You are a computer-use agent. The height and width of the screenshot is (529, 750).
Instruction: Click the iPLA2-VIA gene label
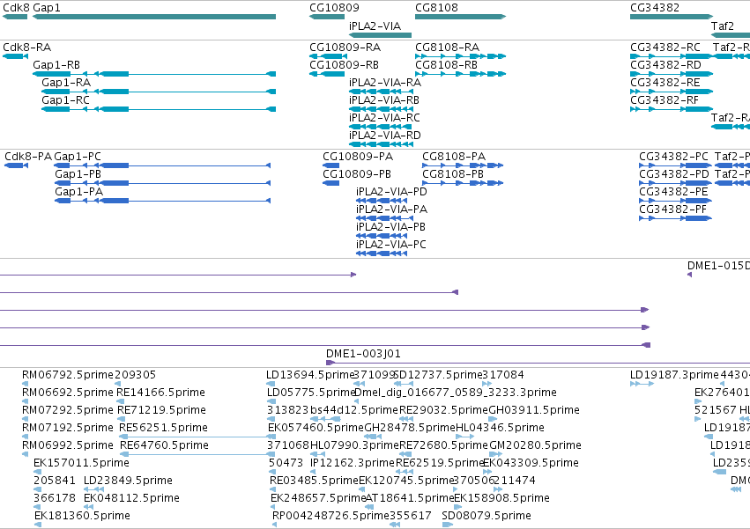[375, 26]
